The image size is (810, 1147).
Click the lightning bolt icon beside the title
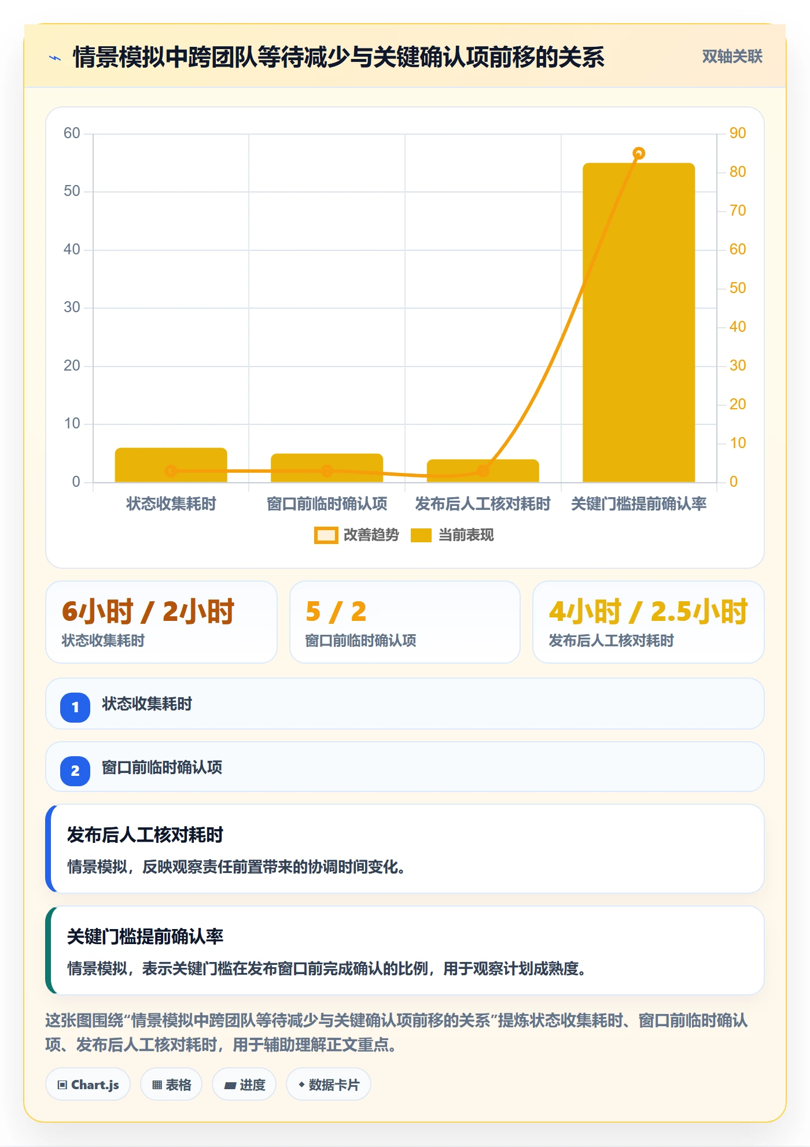coord(55,58)
